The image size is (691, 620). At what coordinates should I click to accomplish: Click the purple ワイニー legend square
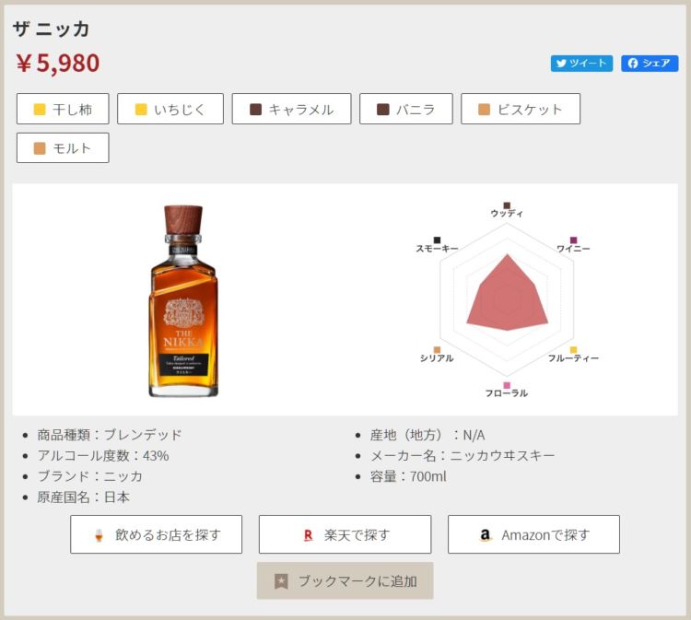tap(573, 240)
